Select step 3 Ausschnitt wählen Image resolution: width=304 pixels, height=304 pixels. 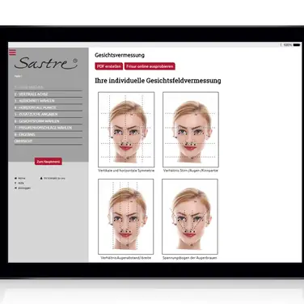[x=49, y=101]
